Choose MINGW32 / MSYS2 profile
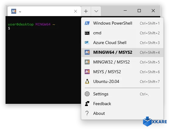The height and width of the screenshot is (130, 170). (x=122, y=62)
